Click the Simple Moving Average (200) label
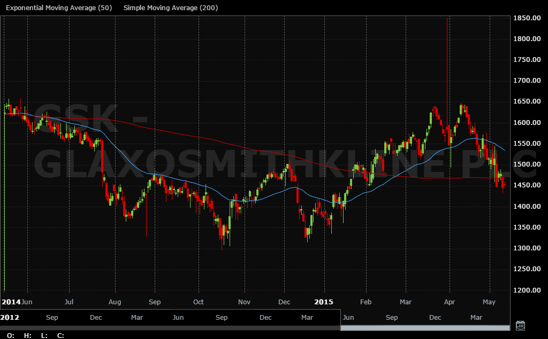This screenshot has height=339, width=548. click(170, 8)
